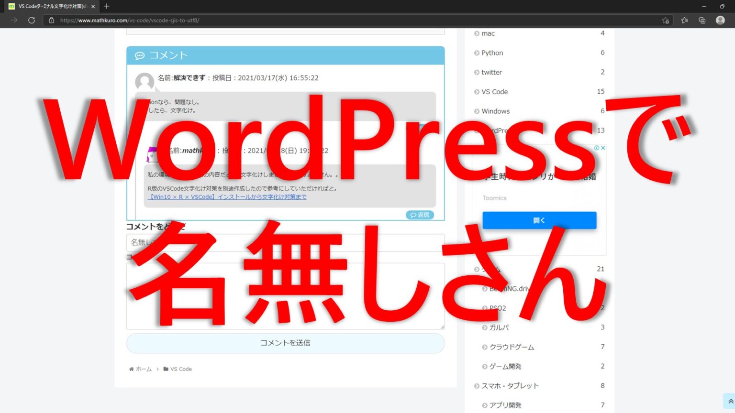Expand the VS Code category
735x413 pixels.
click(477, 91)
